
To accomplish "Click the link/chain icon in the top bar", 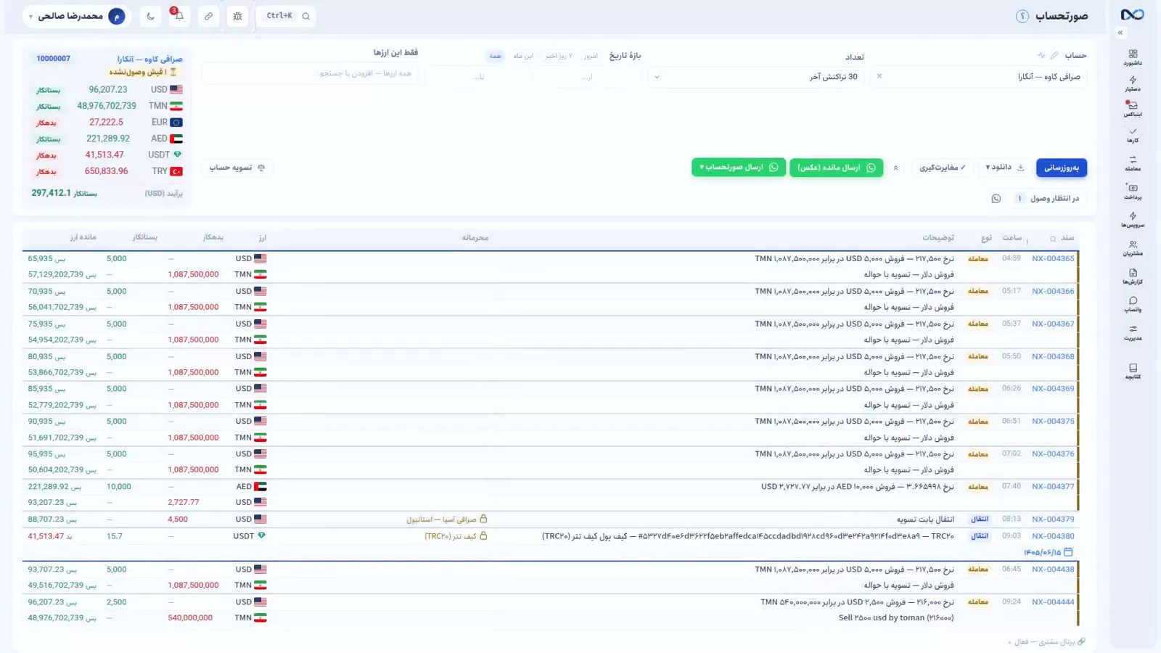I will [208, 16].
